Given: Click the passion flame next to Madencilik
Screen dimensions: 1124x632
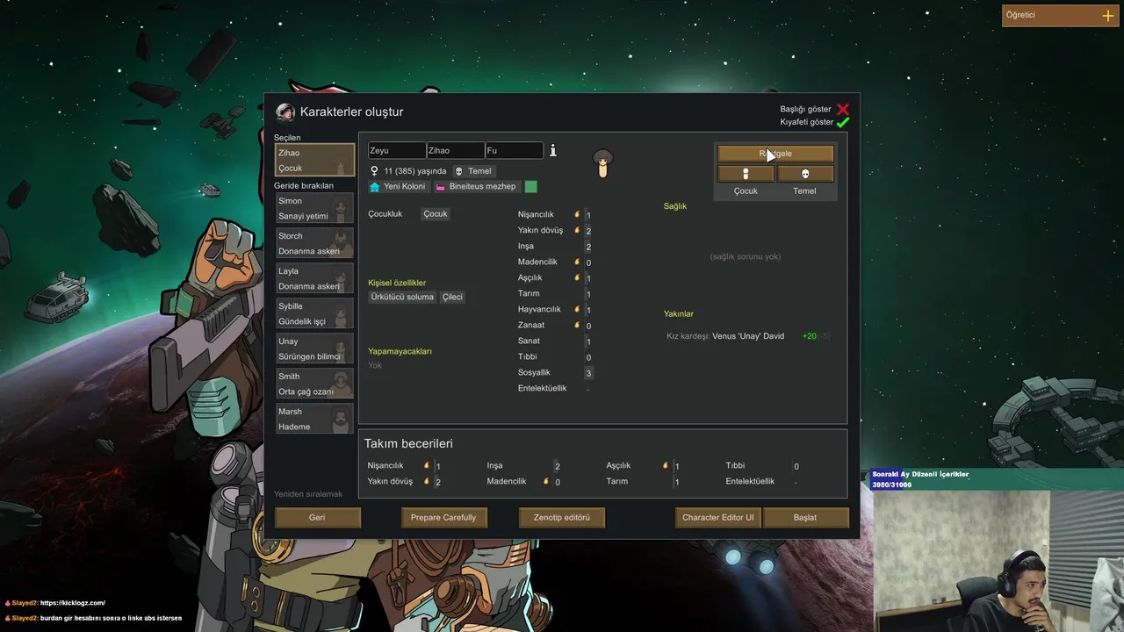Looking at the screenshot, I should (x=577, y=262).
